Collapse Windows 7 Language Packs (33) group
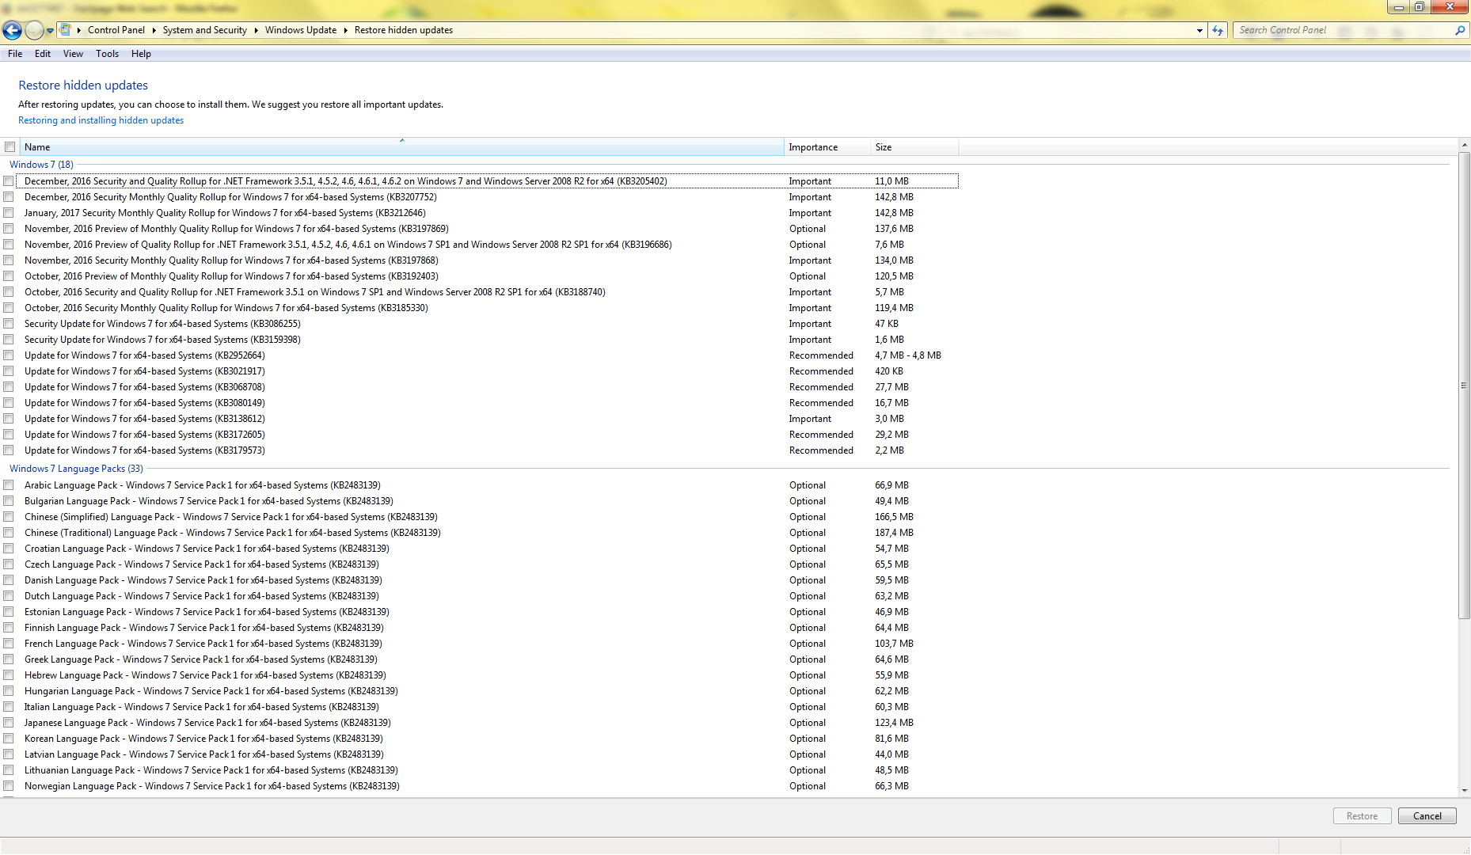The image size is (1471, 855). click(x=76, y=469)
